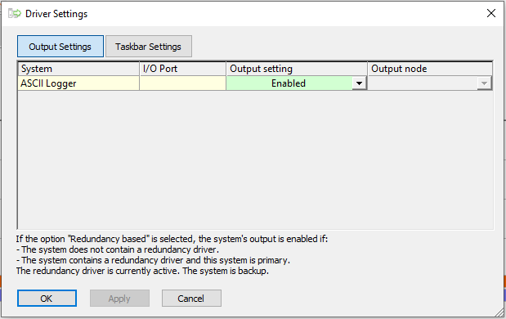Expand the Output setting dropdown arrow
506x319 pixels.
(359, 83)
